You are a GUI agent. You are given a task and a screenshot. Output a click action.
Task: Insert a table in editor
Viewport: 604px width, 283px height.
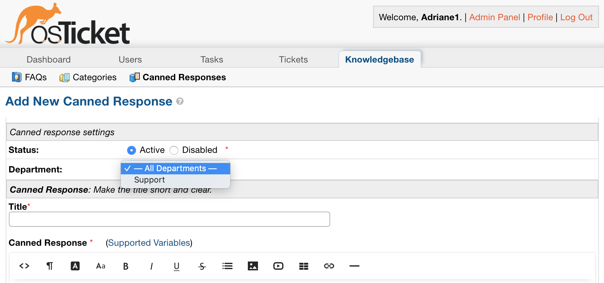point(304,266)
